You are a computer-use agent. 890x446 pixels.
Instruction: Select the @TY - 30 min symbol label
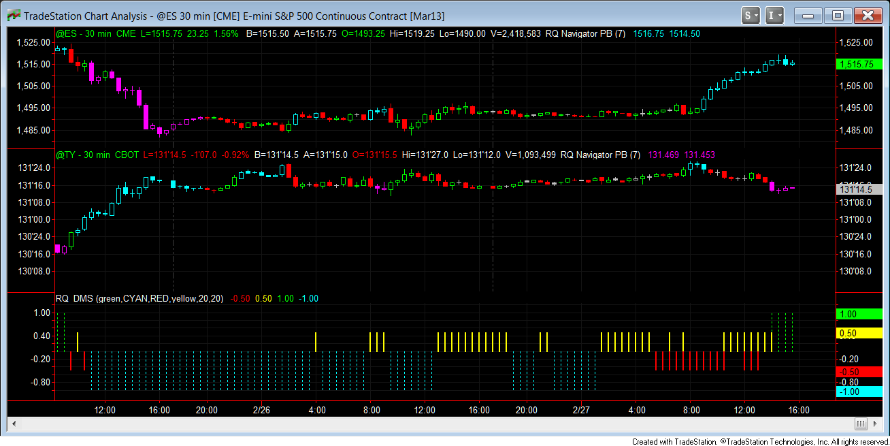[x=83, y=155]
